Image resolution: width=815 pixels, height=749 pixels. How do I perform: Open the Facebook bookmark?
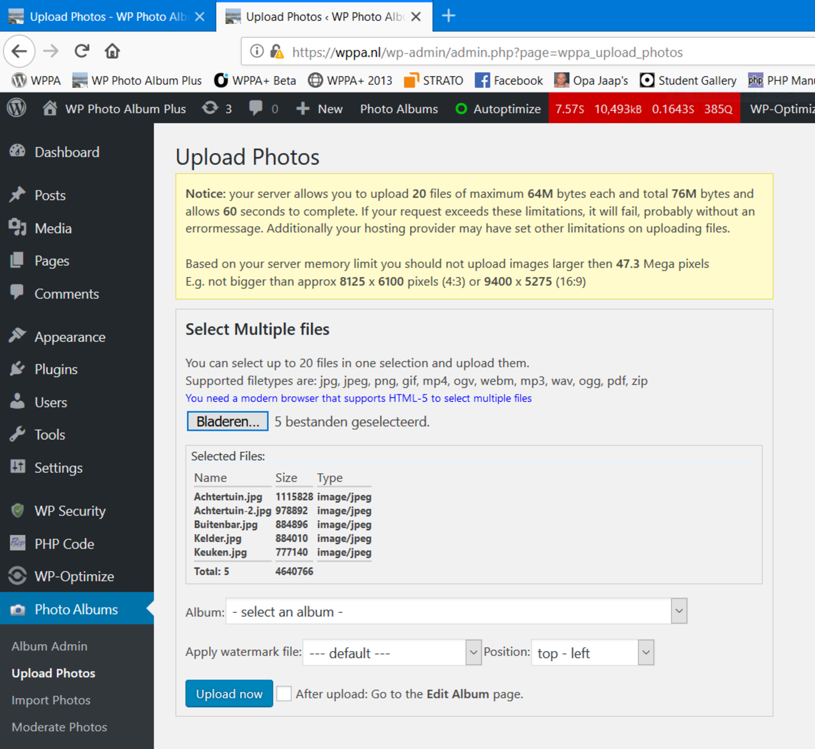[509, 80]
